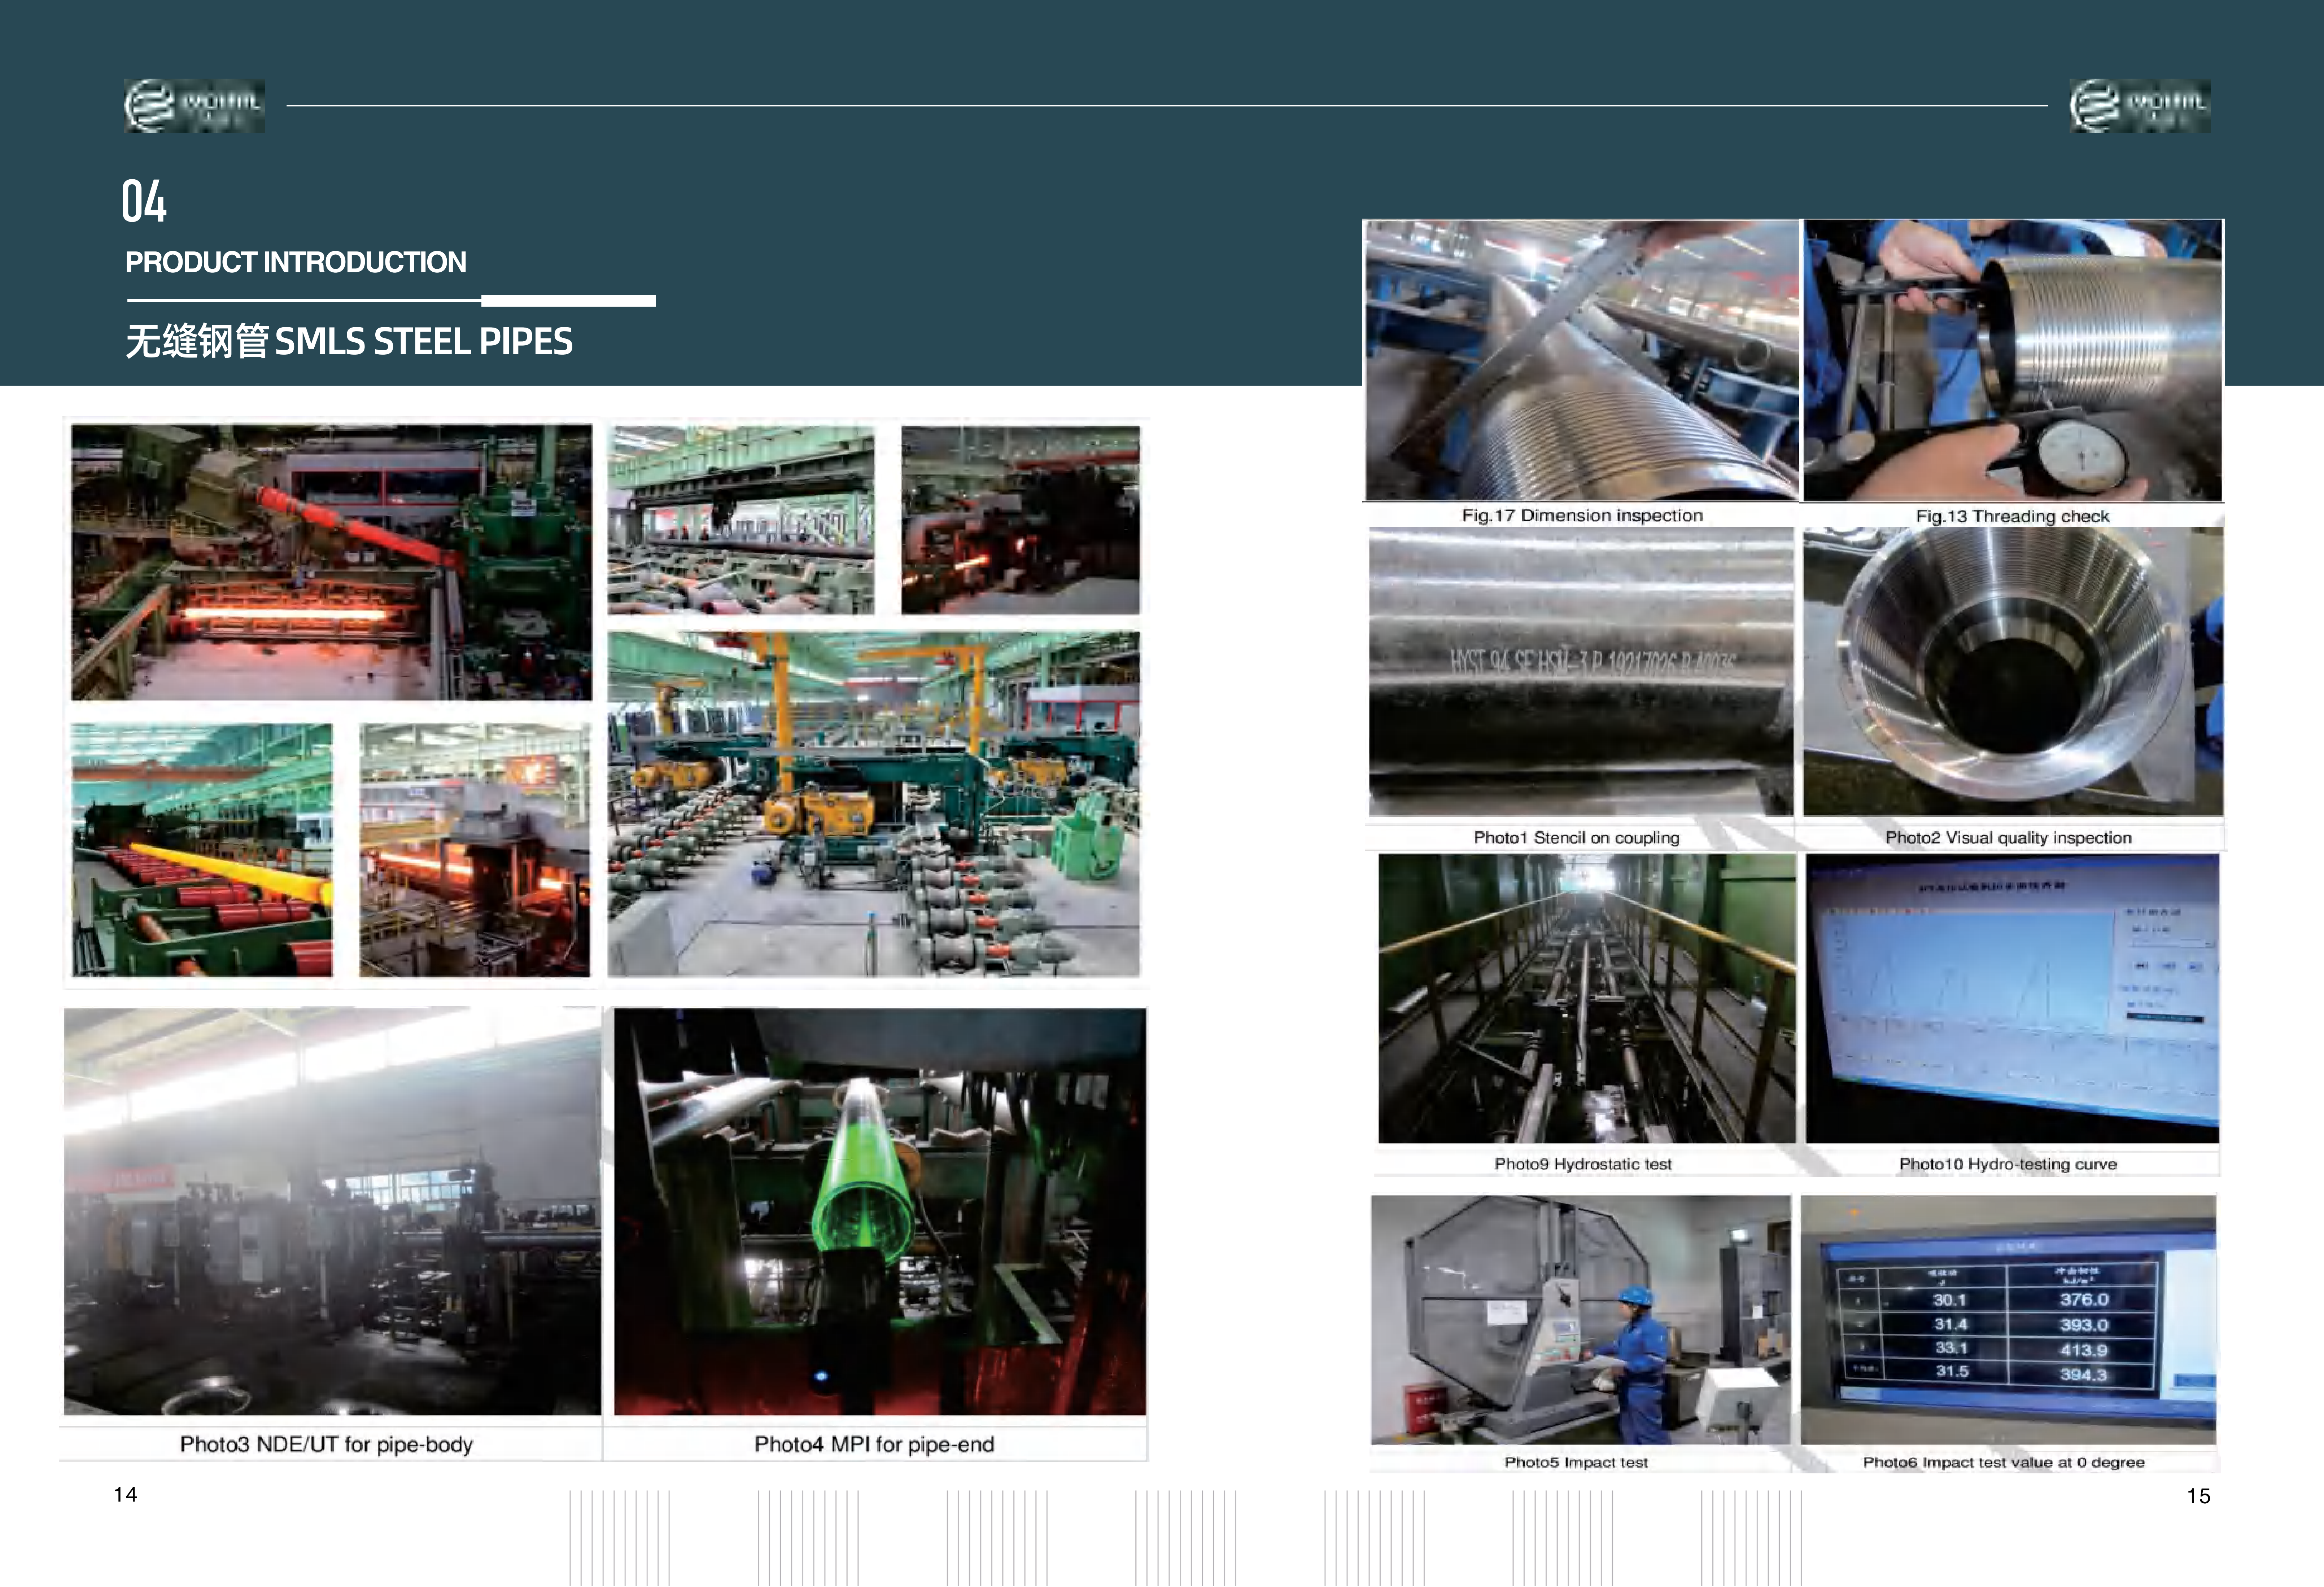Open the yellow pipe on red rollers photo
Image resolution: width=2324 pixels, height=1587 pixels.
click(x=202, y=850)
